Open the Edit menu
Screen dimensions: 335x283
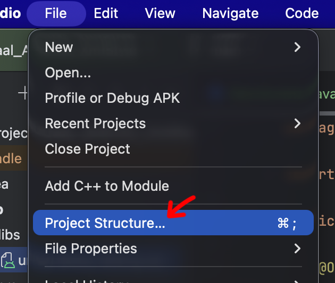(x=106, y=13)
